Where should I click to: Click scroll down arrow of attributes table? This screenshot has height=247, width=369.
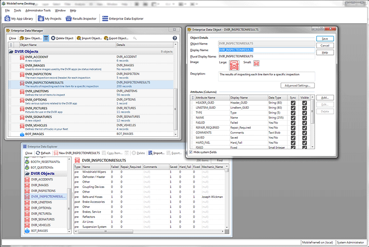coord(313,147)
